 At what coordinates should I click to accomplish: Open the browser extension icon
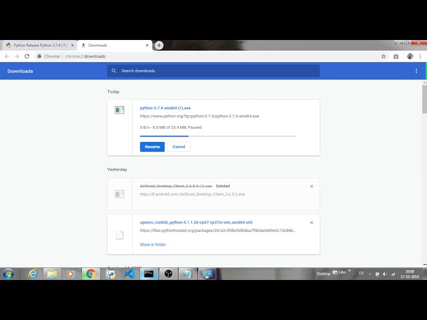[x=396, y=56]
